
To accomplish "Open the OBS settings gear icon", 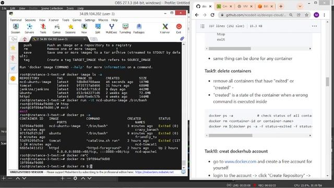I will (x=75, y=178).
